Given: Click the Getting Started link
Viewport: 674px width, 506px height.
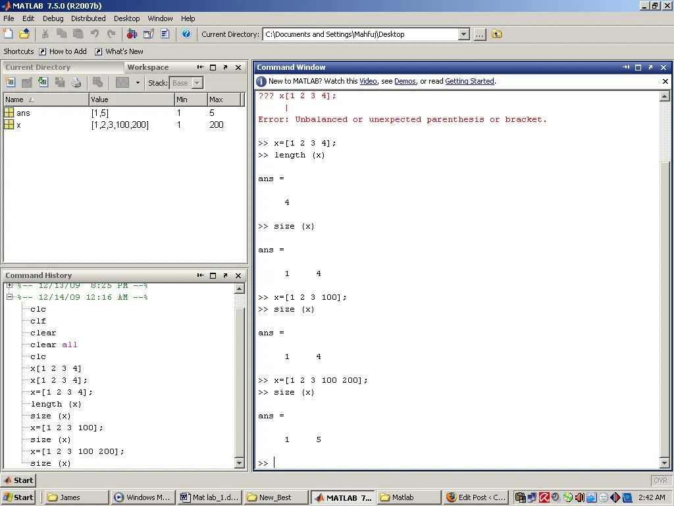Looking at the screenshot, I should click(469, 81).
